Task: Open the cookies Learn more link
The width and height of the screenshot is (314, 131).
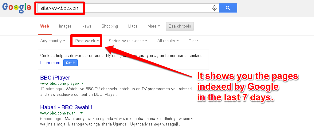Action: pyautogui.click(x=50, y=63)
